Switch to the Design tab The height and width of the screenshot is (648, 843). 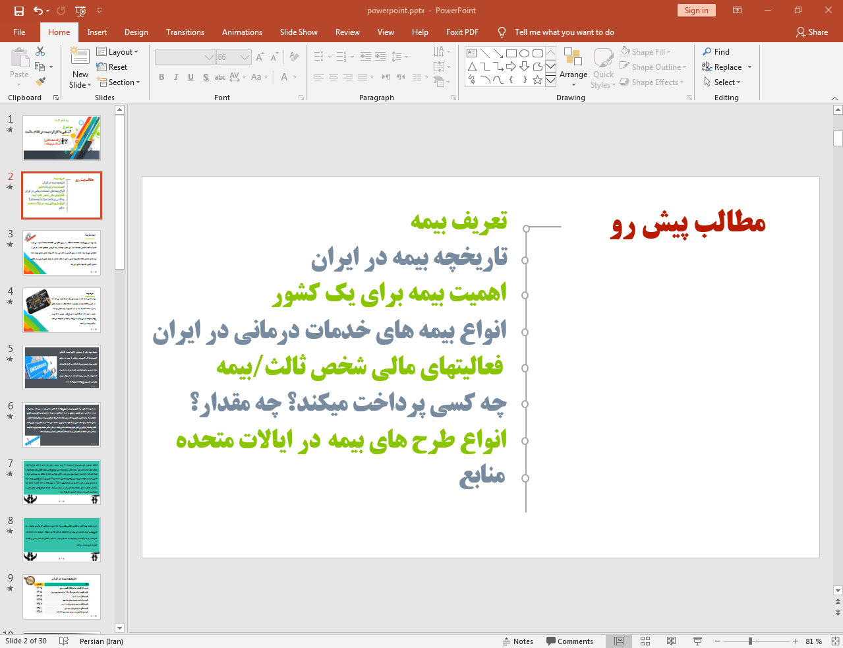click(x=136, y=32)
